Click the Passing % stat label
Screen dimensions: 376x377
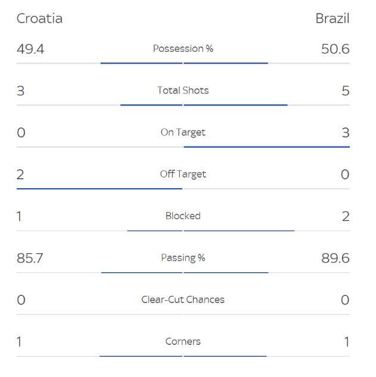(x=183, y=257)
